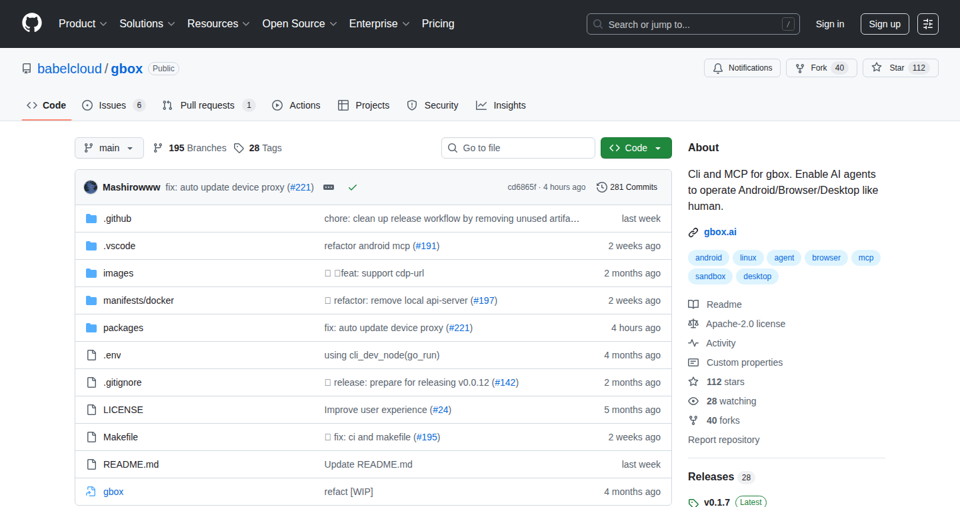Fork the repository with Fork button
This screenshot has width=960, height=507.
(821, 68)
